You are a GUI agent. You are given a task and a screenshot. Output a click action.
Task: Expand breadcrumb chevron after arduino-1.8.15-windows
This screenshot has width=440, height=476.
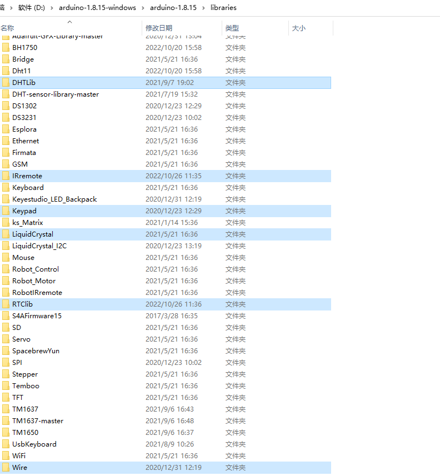(143, 8)
